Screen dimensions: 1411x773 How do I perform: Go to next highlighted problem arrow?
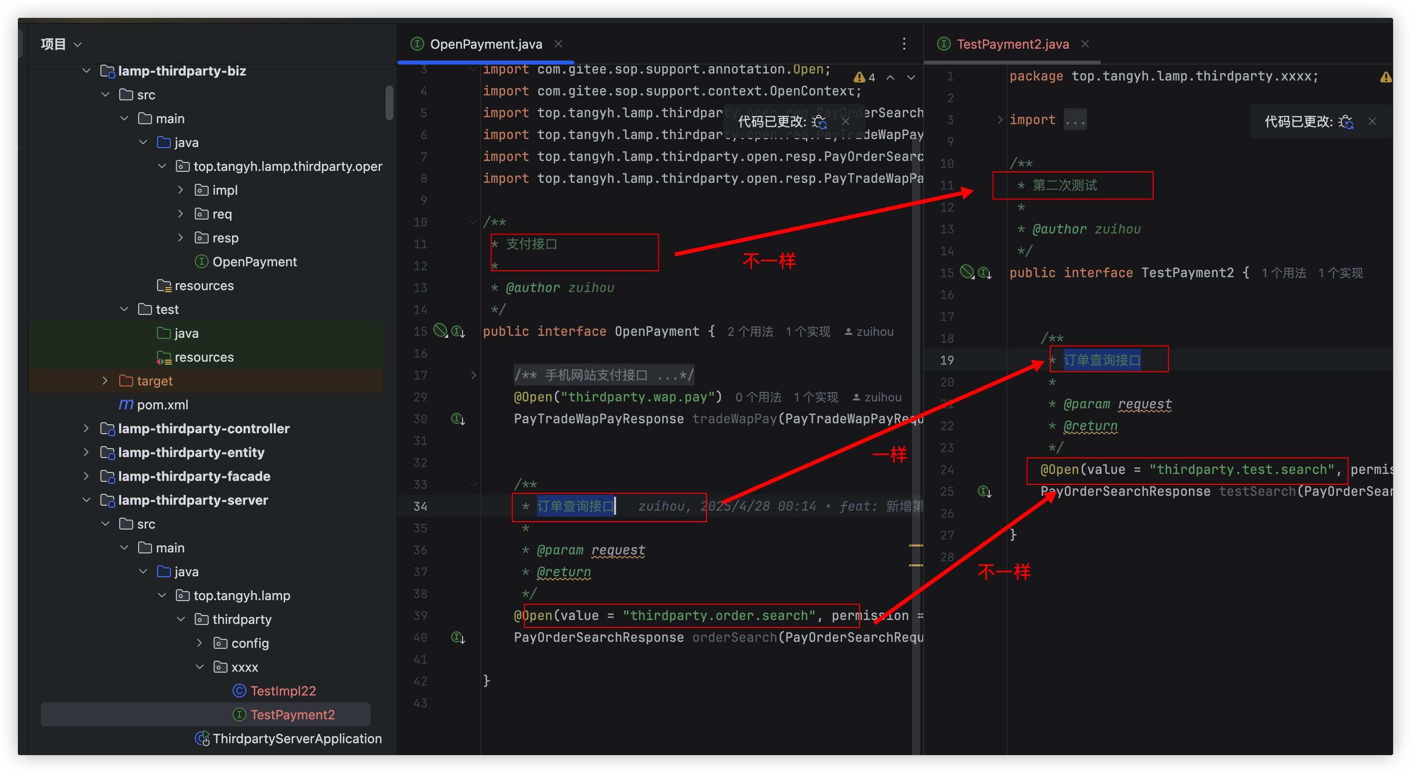[x=911, y=77]
